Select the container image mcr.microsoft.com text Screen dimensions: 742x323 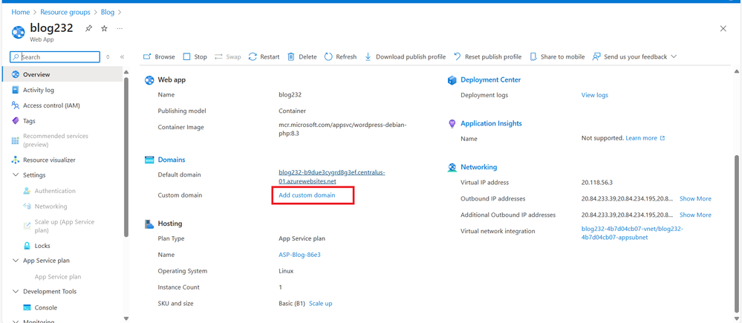342,128
